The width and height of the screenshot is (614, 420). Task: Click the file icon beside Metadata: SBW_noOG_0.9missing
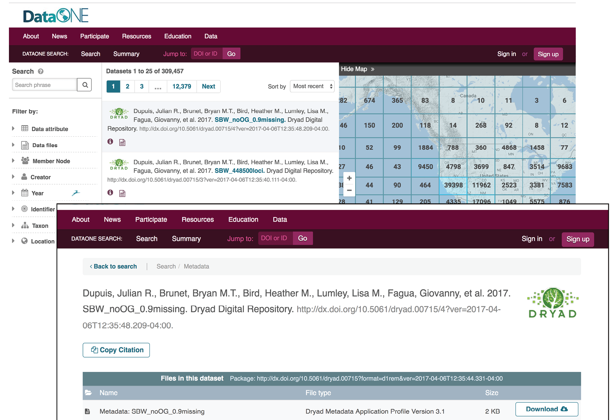click(x=88, y=411)
